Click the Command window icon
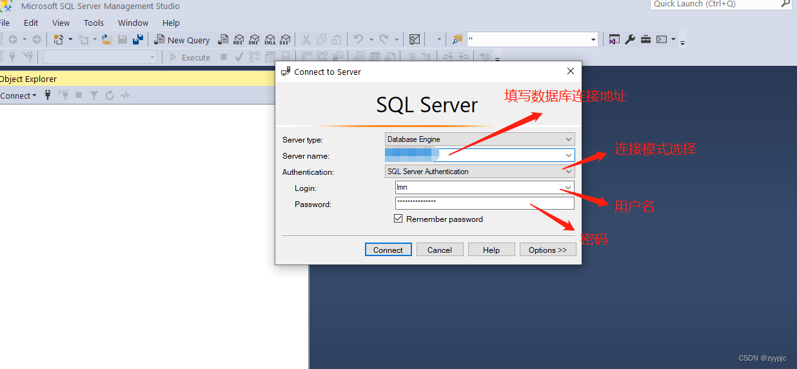Image resolution: width=797 pixels, height=369 pixels. click(x=662, y=39)
